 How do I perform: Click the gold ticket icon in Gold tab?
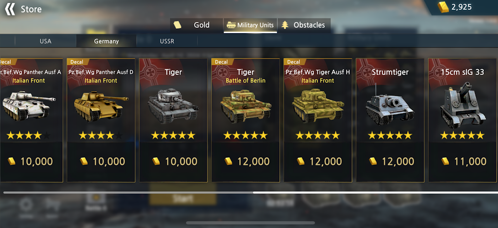(178, 25)
